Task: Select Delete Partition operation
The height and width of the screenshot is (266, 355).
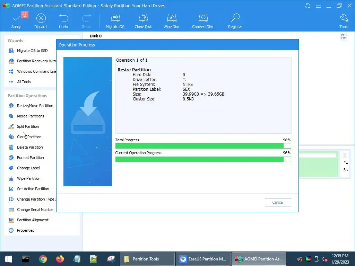Action: click(26, 147)
